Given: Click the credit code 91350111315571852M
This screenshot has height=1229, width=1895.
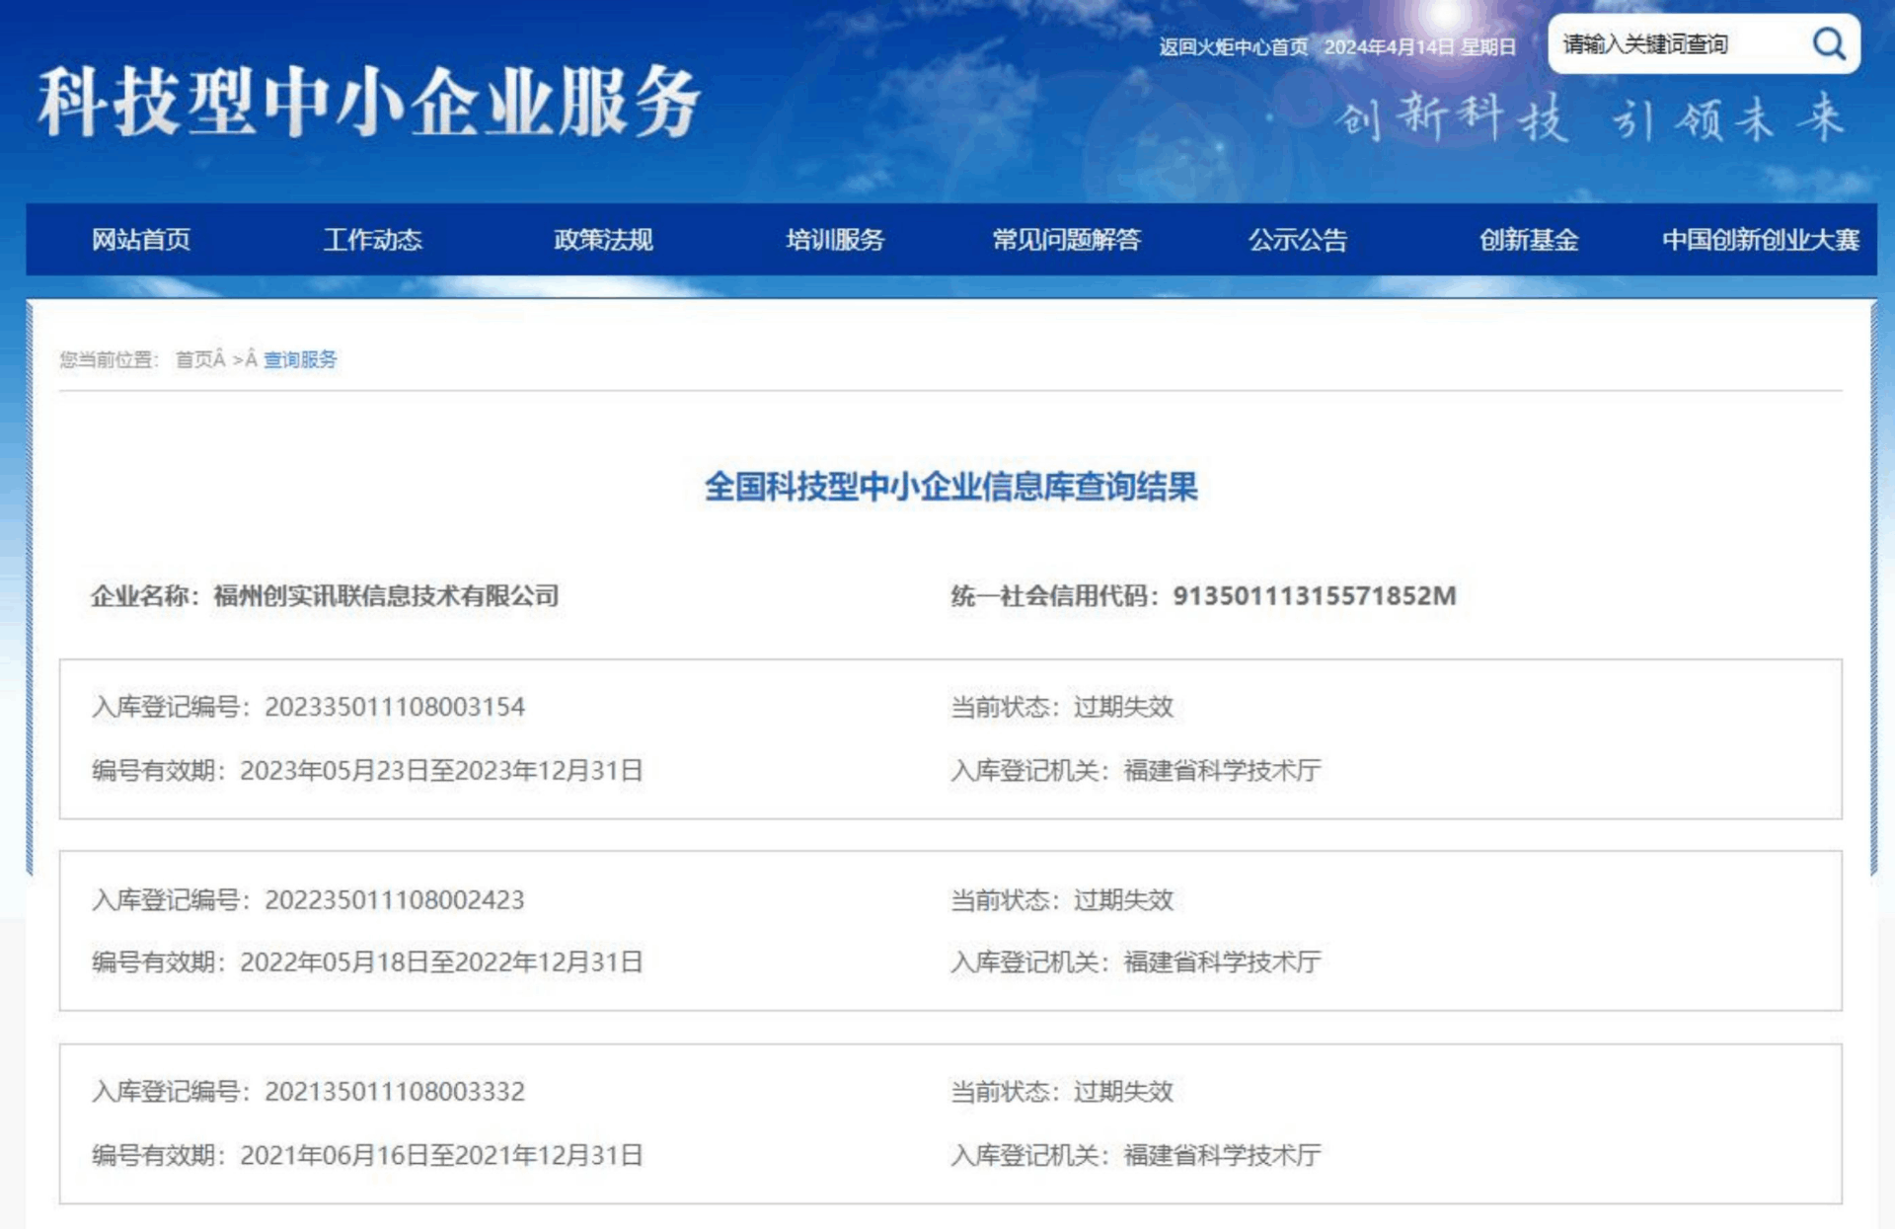Looking at the screenshot, I should pos(1314,595).
